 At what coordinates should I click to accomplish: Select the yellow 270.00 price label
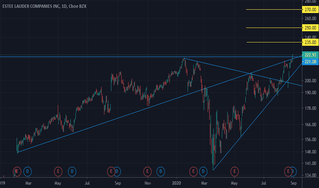(310, 10)
